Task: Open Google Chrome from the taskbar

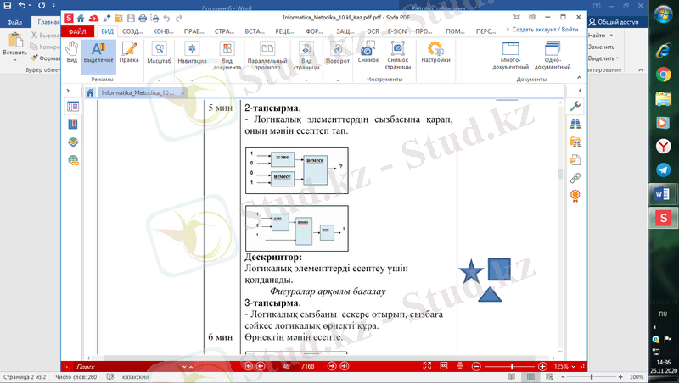Action: [x=662, y=75]
